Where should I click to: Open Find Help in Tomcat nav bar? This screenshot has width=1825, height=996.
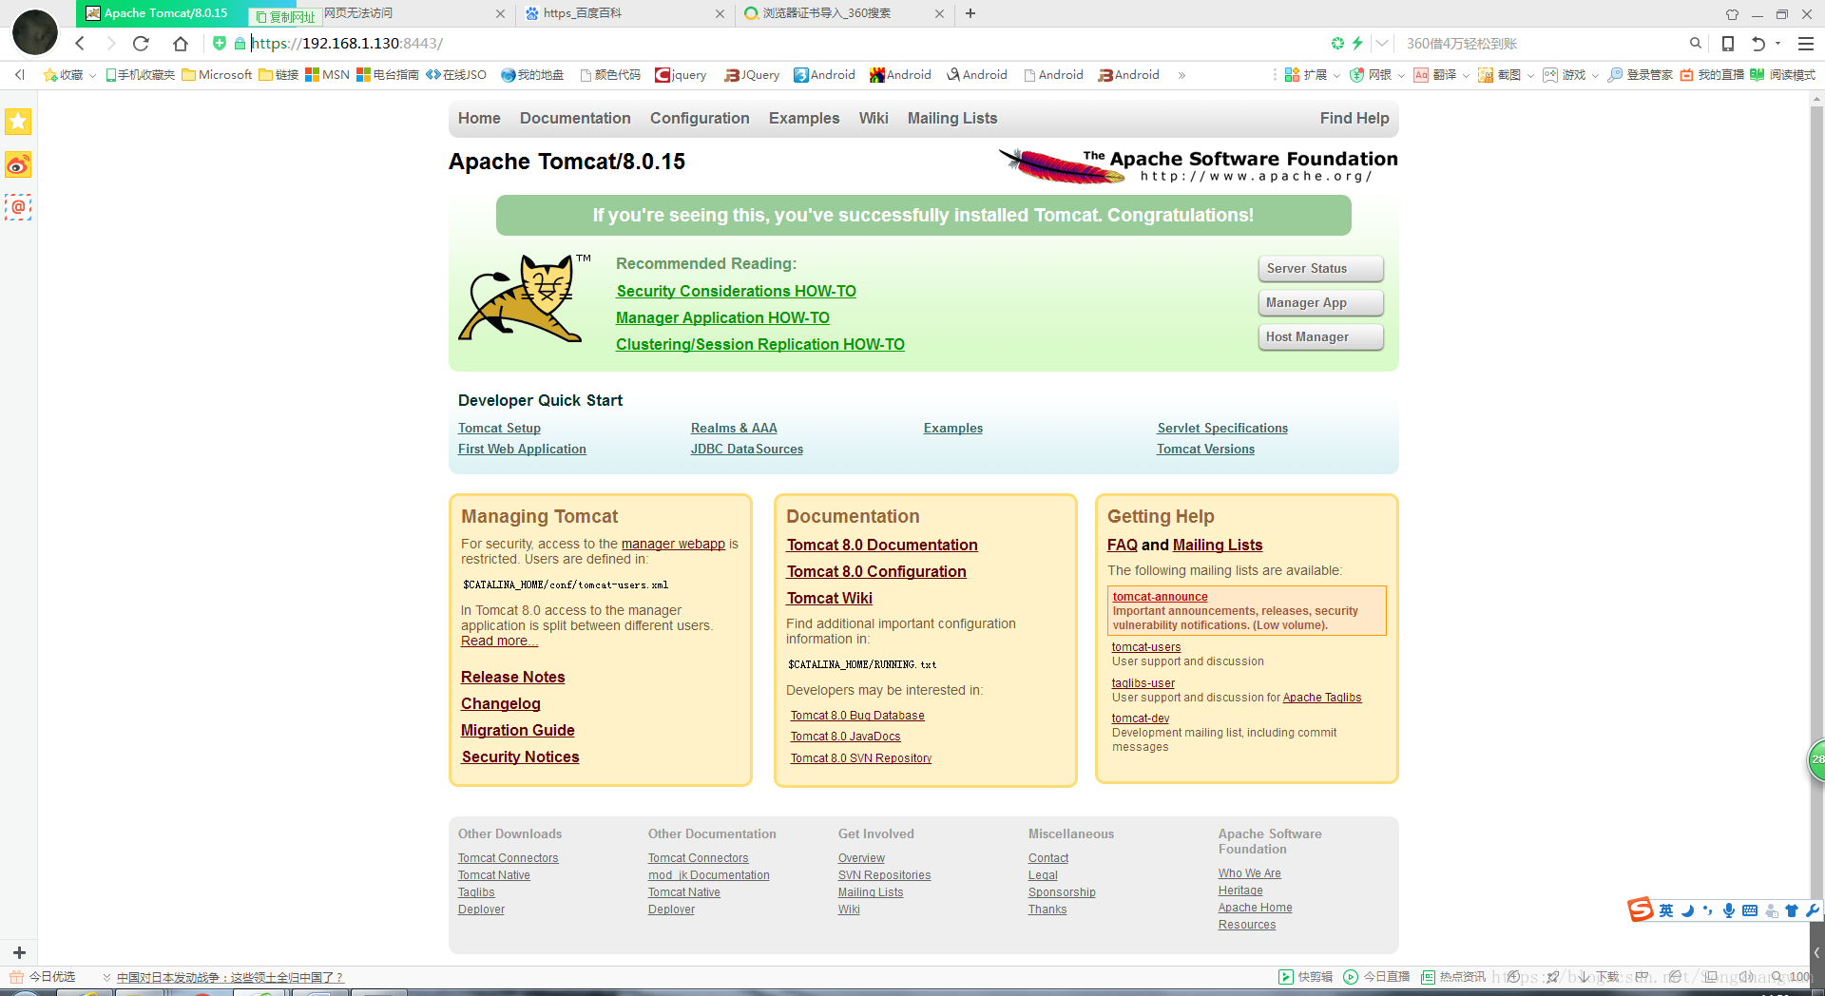click(x=1354, y=118)
